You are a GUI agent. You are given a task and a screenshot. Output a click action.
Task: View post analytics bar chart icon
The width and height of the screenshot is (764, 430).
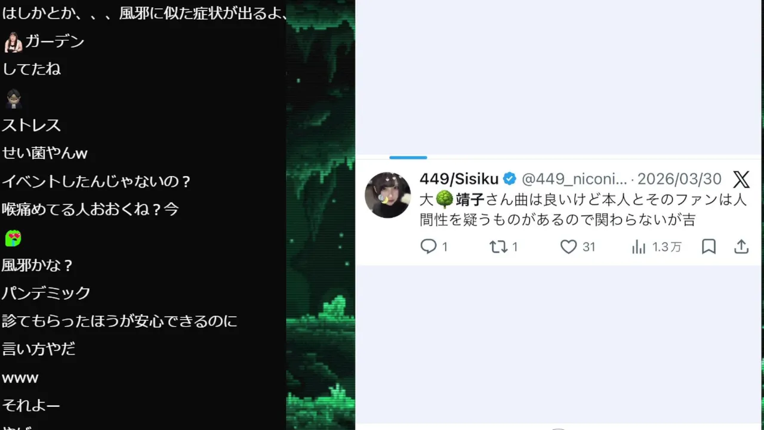[x=639, y=246]
